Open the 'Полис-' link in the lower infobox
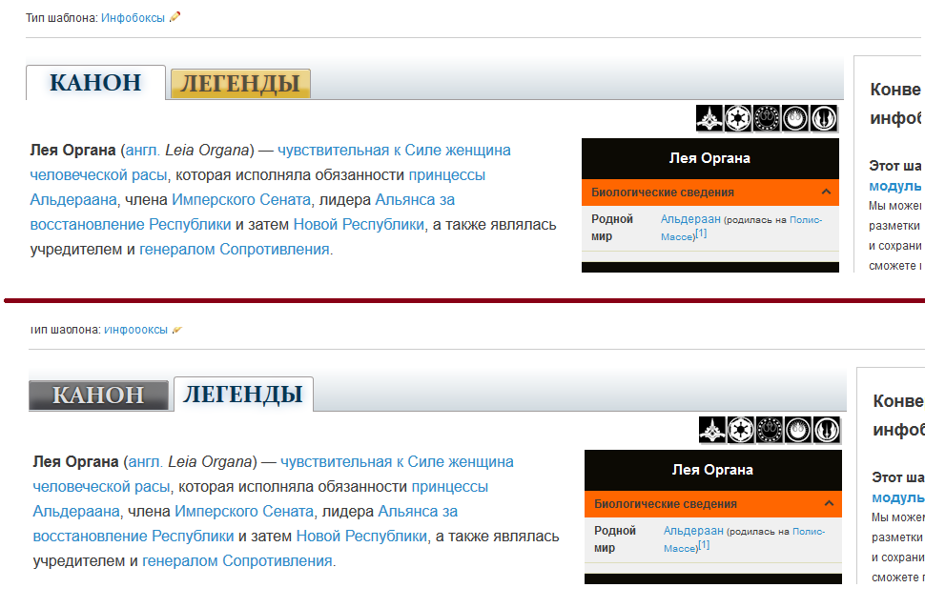This screenshot has height=608, width=925. tap(809, 532)
